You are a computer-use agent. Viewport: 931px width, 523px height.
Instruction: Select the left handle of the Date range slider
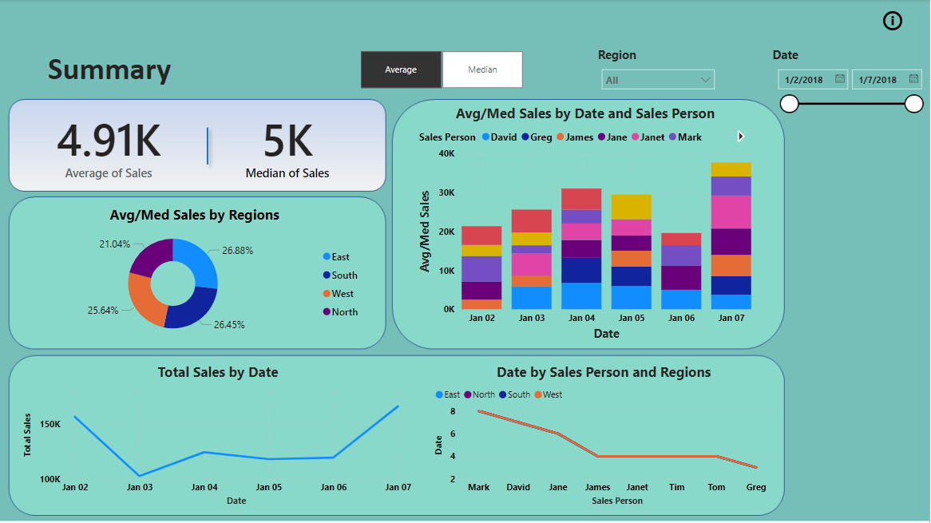(x=789, y=104)
